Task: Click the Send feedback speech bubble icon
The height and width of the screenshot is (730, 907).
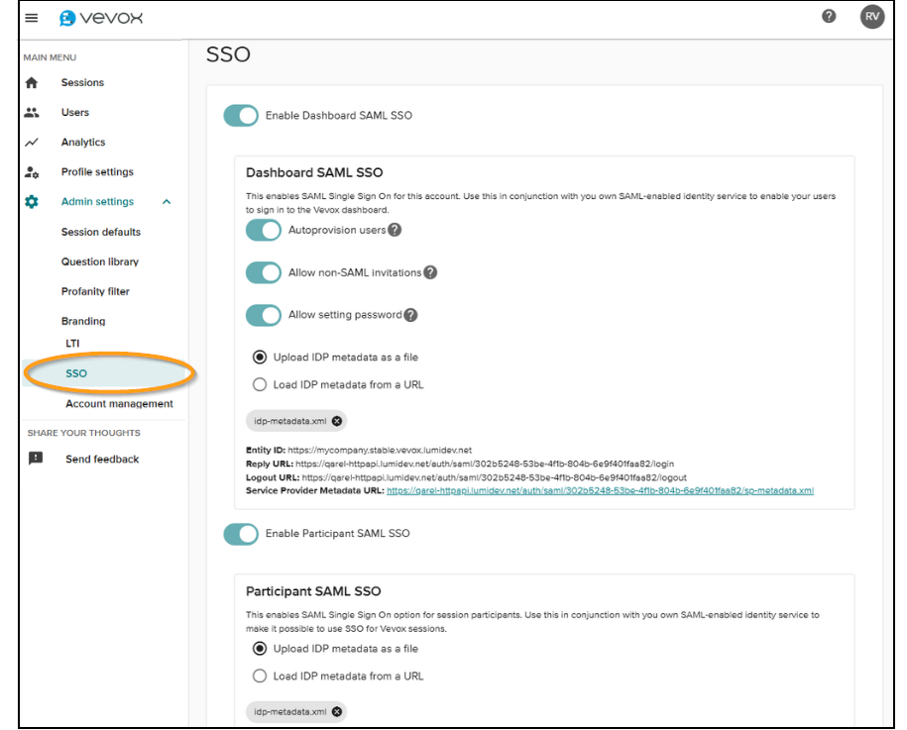Action: [36, 459]
